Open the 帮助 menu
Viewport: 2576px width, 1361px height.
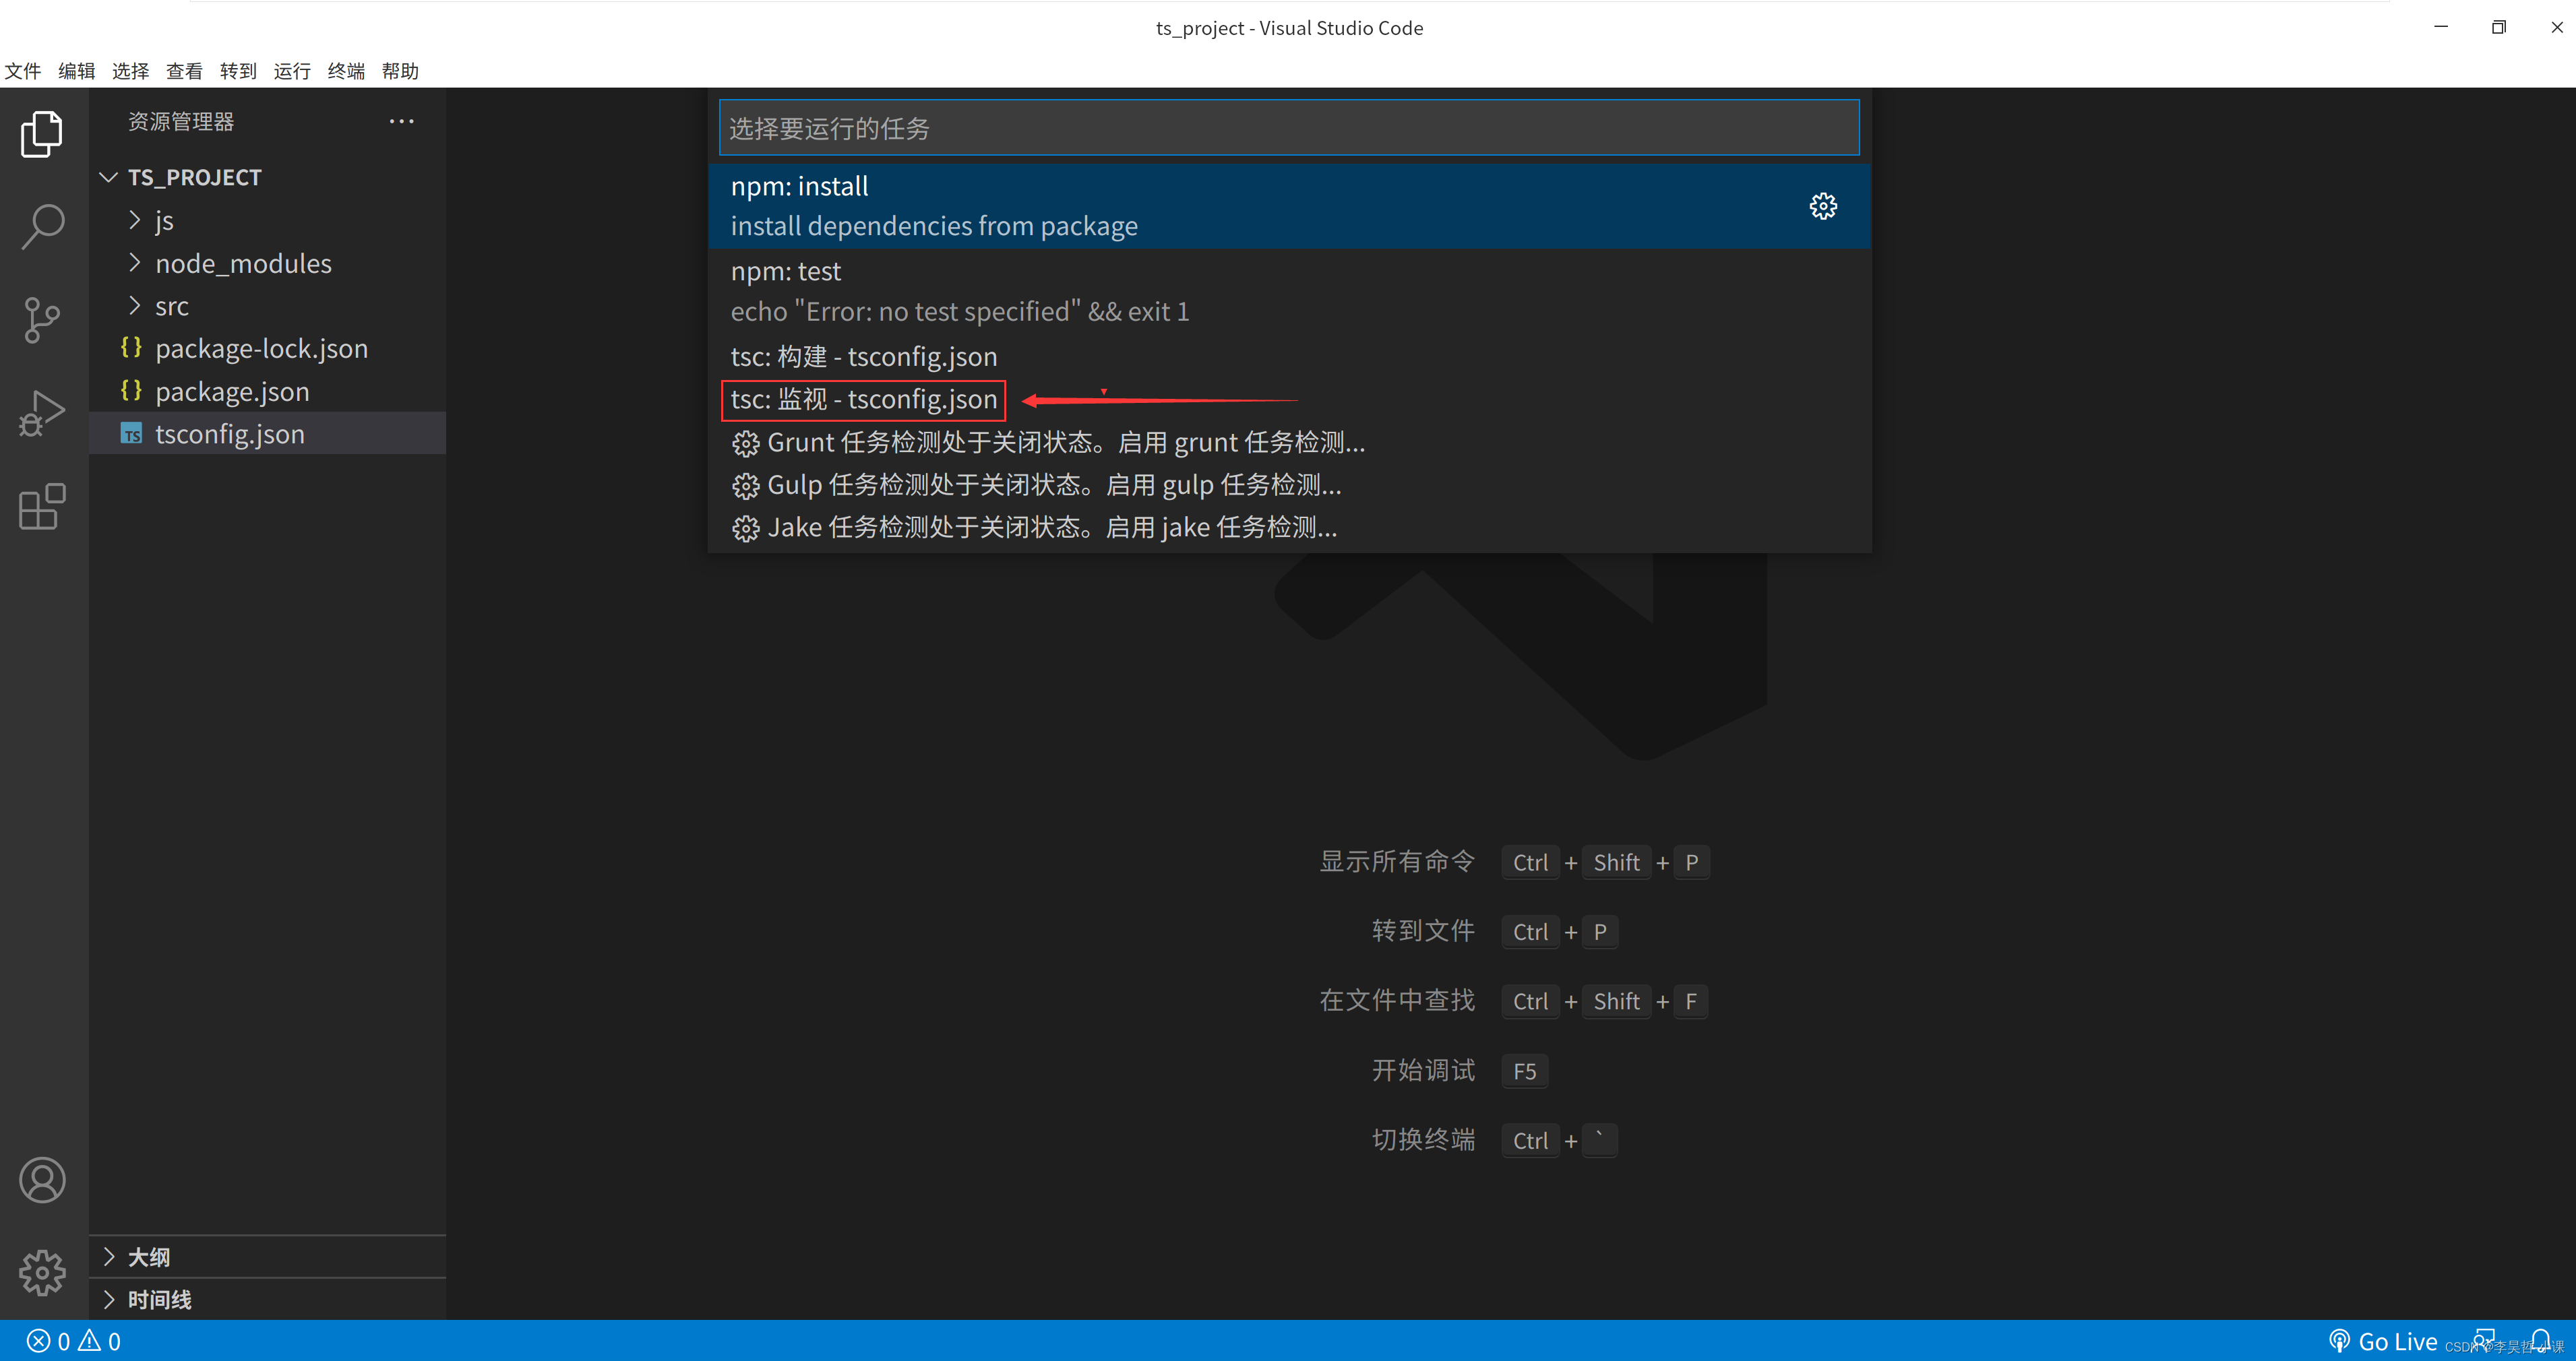400,71
